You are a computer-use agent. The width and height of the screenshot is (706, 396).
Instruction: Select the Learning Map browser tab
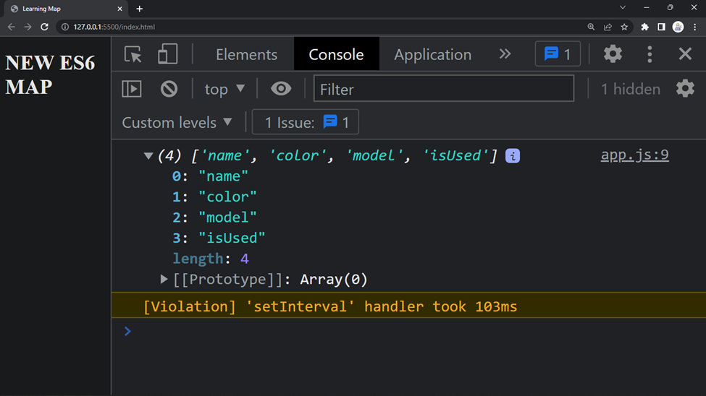click(65, 9)
